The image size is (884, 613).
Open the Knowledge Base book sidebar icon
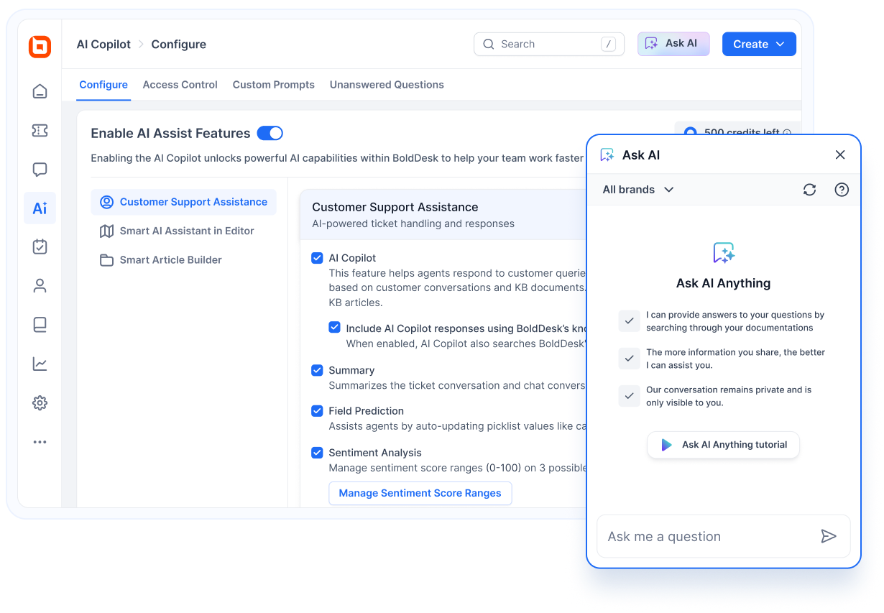click(x=40, y=325)
